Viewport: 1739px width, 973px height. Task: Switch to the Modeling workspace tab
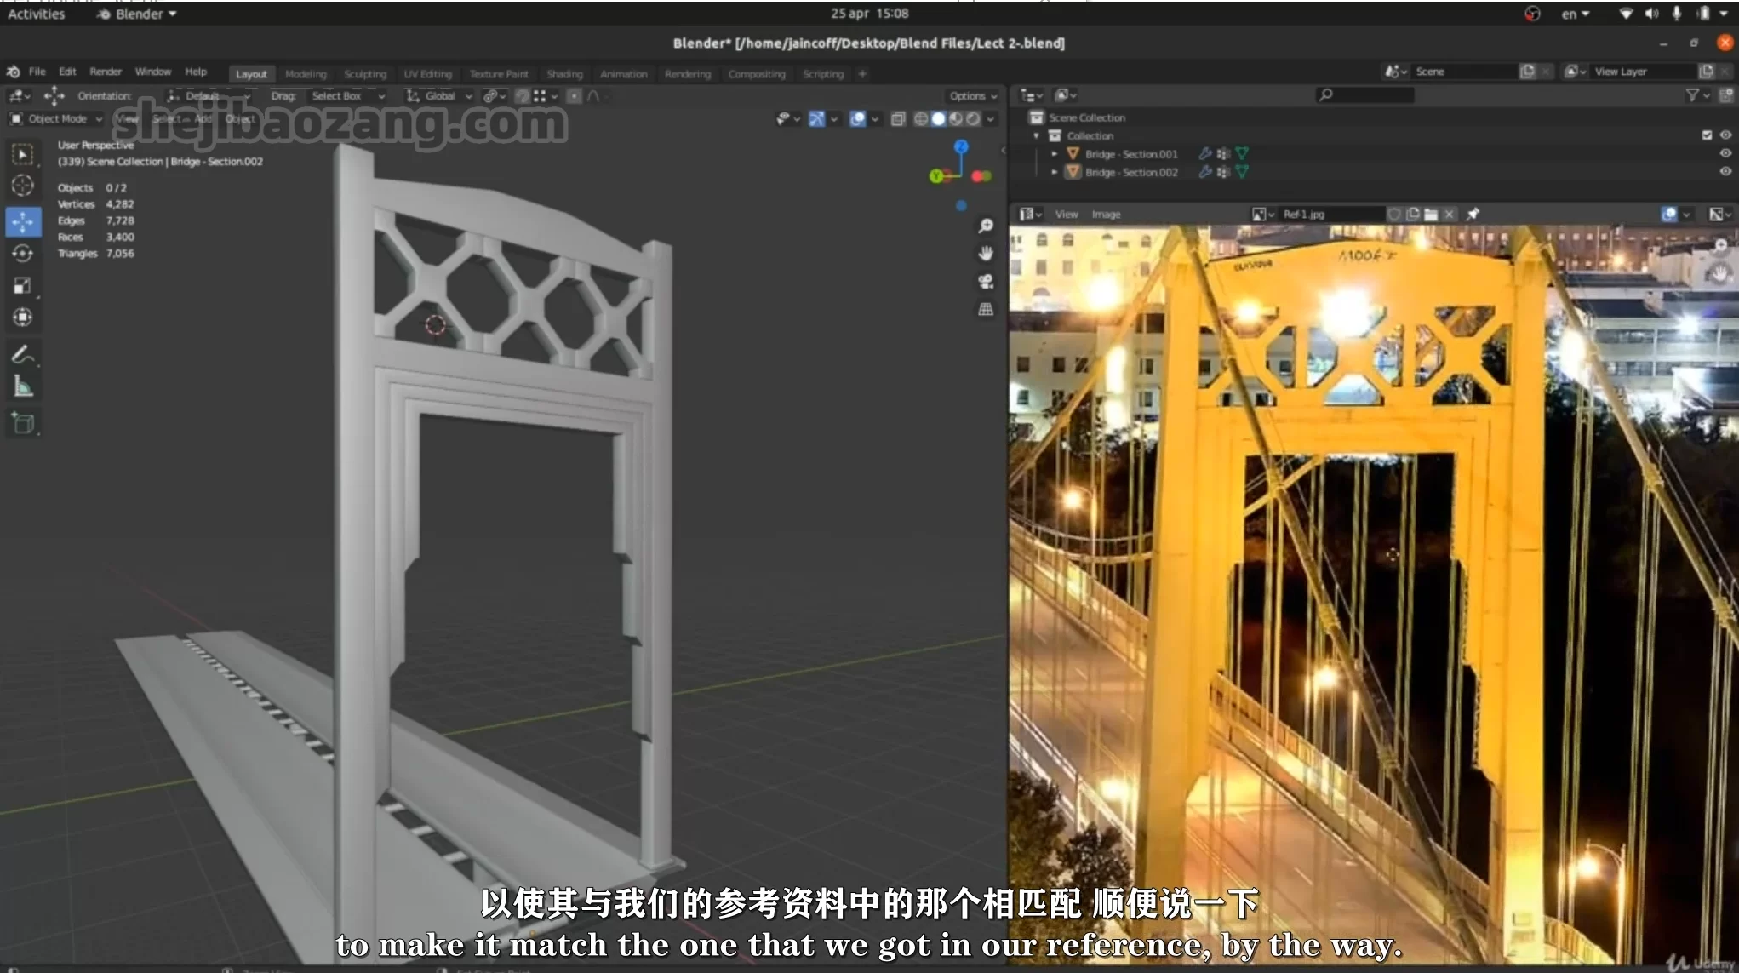click(306, 74)
